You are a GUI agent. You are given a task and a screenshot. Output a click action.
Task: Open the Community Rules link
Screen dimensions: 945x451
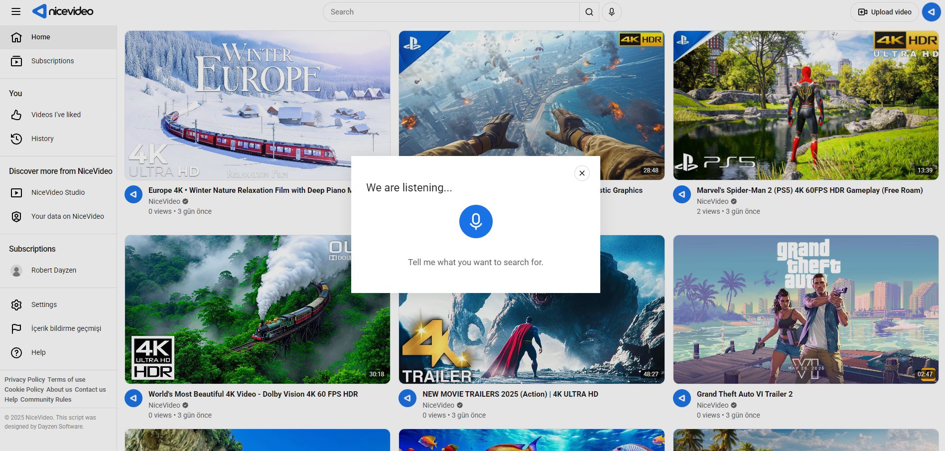point(46,400)
